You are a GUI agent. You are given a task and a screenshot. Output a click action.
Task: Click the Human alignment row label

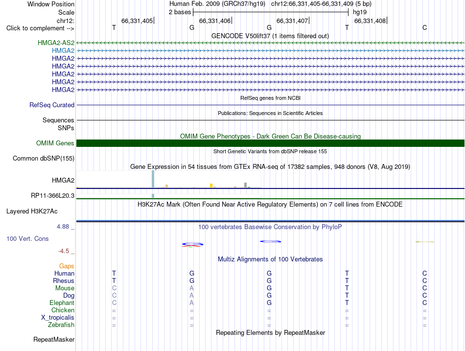(x=64, y=273)
